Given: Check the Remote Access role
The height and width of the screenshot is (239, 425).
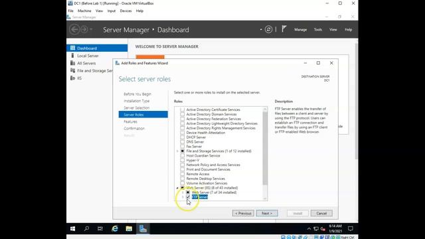Looking at the screenshot, I should (x=183, y=174).
